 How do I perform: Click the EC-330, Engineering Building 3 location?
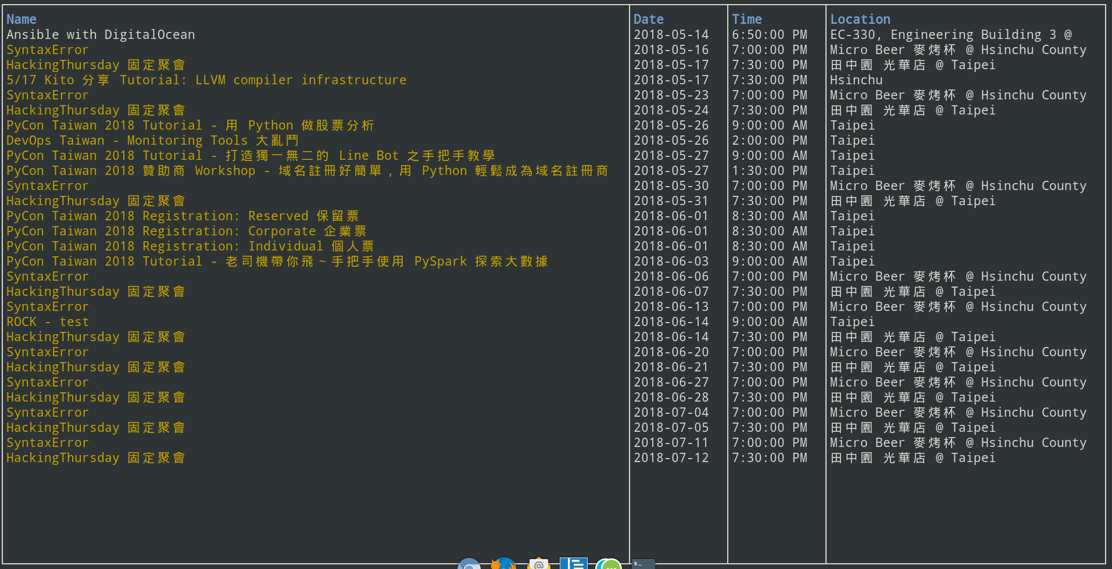coord(951,35)
